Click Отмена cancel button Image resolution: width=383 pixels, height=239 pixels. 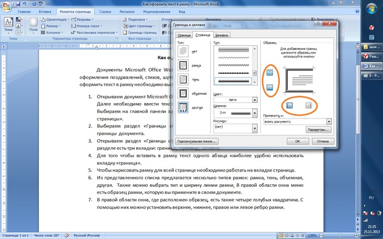point(323,141)
